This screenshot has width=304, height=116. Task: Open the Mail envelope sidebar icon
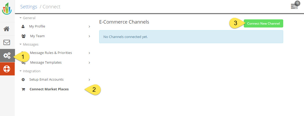click(x=7, y=42)
